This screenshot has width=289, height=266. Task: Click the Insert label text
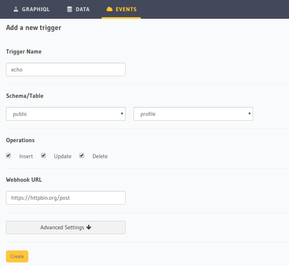26,157
